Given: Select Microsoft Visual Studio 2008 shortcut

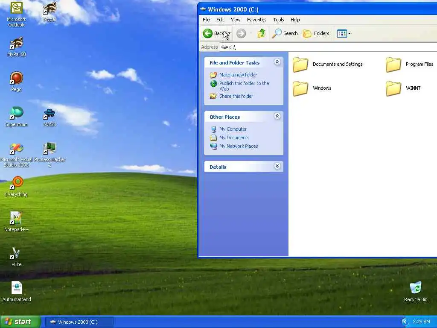Looking at the screenshot, I should 17,155.
